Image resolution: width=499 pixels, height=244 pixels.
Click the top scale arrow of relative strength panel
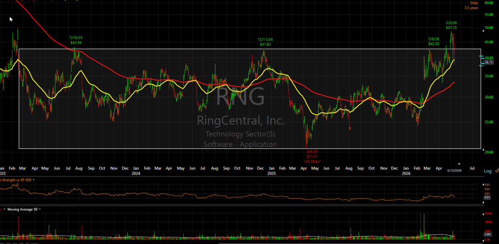click(483, 184)
